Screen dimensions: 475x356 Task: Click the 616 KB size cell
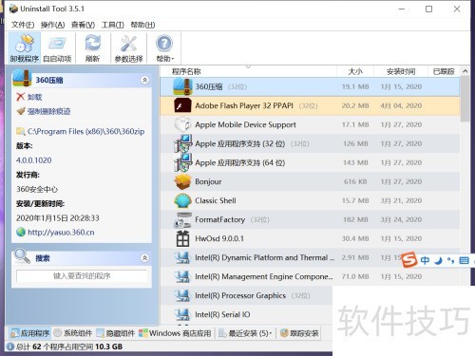click(x=355, y=181)
